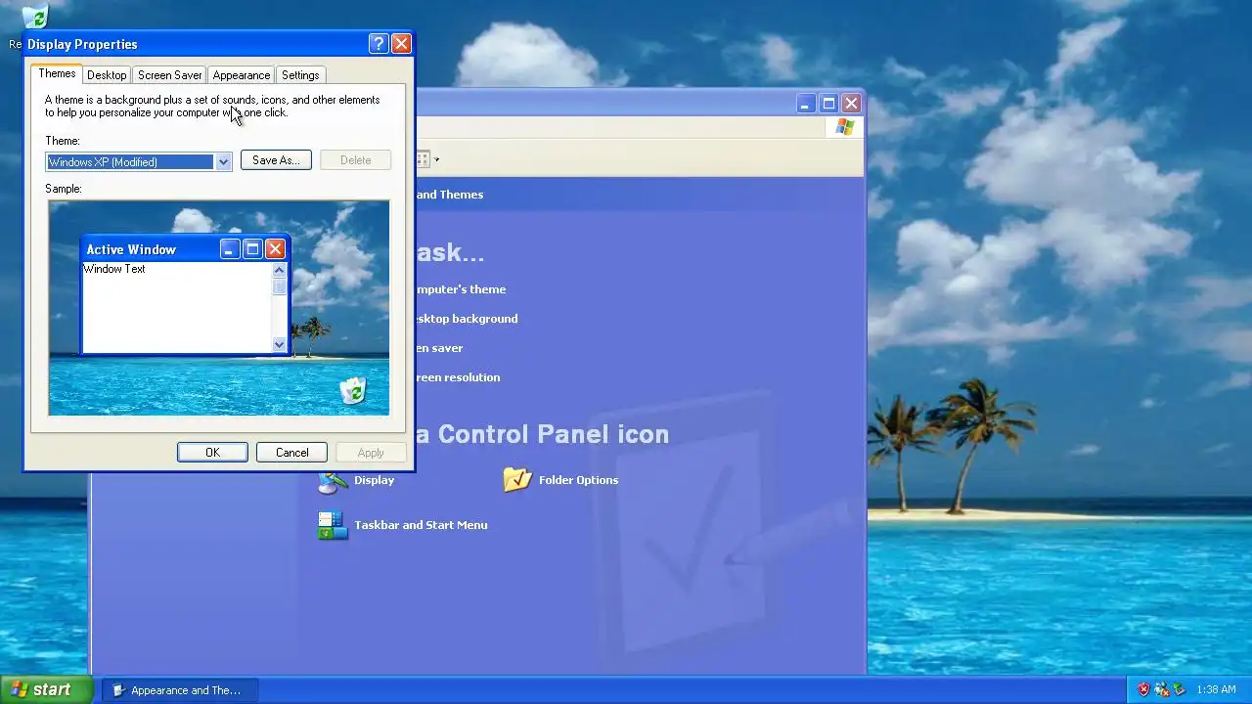Image resolution: width=1252 pixels, height=704 pixels.
Task: Click the theme sample preview image
Action: click(219, 308)
